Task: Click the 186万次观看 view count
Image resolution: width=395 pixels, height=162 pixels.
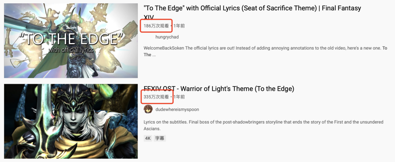Action: point(156,26)
